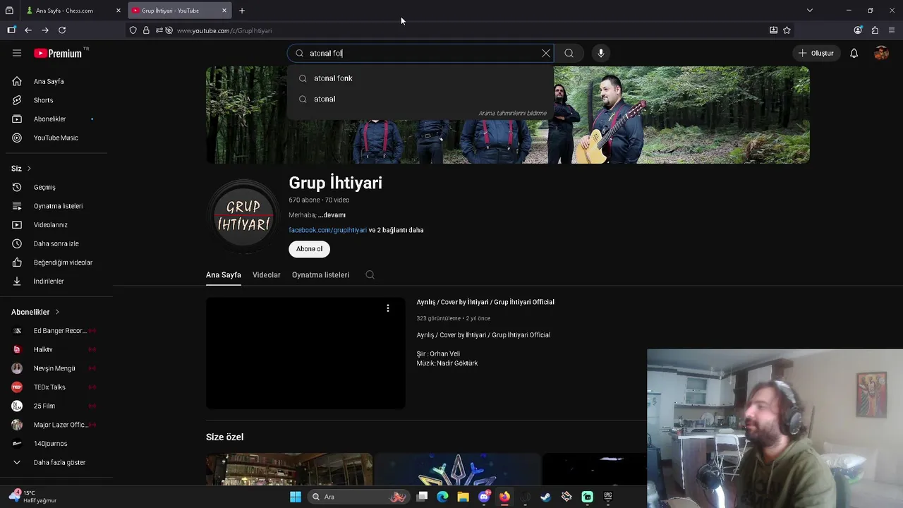Screen dimensions: 903x508
Task: Expand the Abonelikler sidebar heading
Action: (35, 312)
